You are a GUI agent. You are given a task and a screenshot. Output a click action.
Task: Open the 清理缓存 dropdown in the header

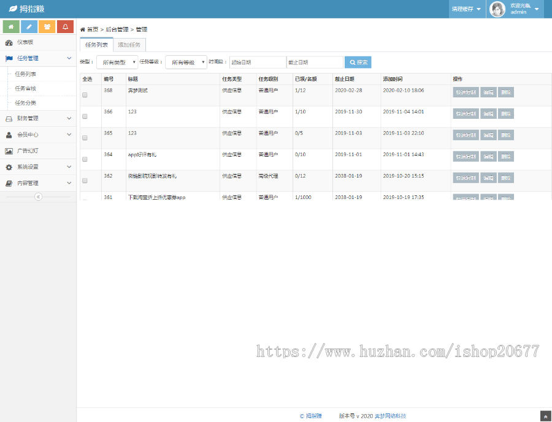[466, 9]
